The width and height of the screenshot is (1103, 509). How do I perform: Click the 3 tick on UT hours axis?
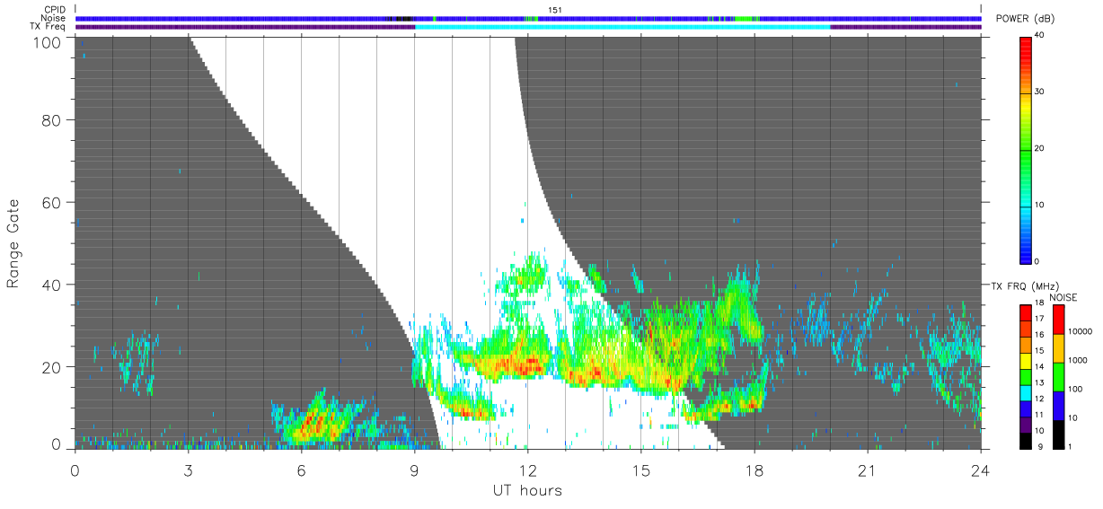click(188, 470)
